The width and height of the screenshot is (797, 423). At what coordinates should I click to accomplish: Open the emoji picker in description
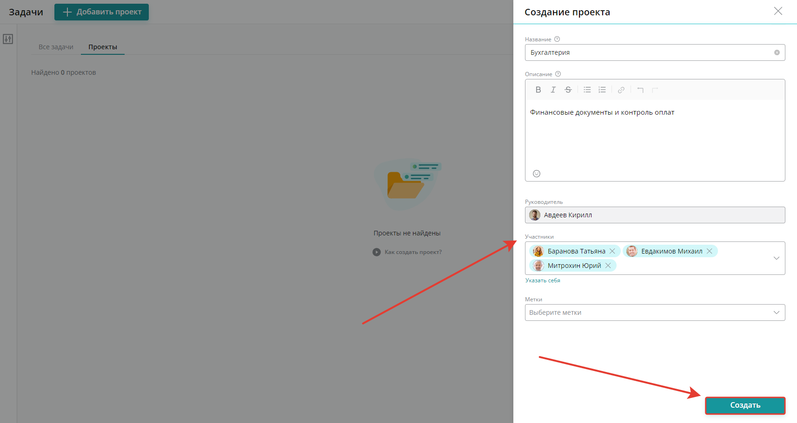(537, 174)
